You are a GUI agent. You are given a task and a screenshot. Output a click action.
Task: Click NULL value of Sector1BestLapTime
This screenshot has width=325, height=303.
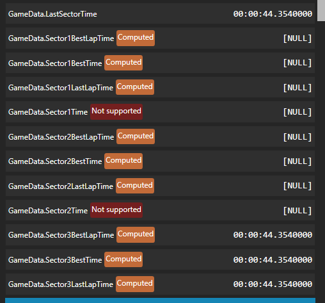point(297,38)
